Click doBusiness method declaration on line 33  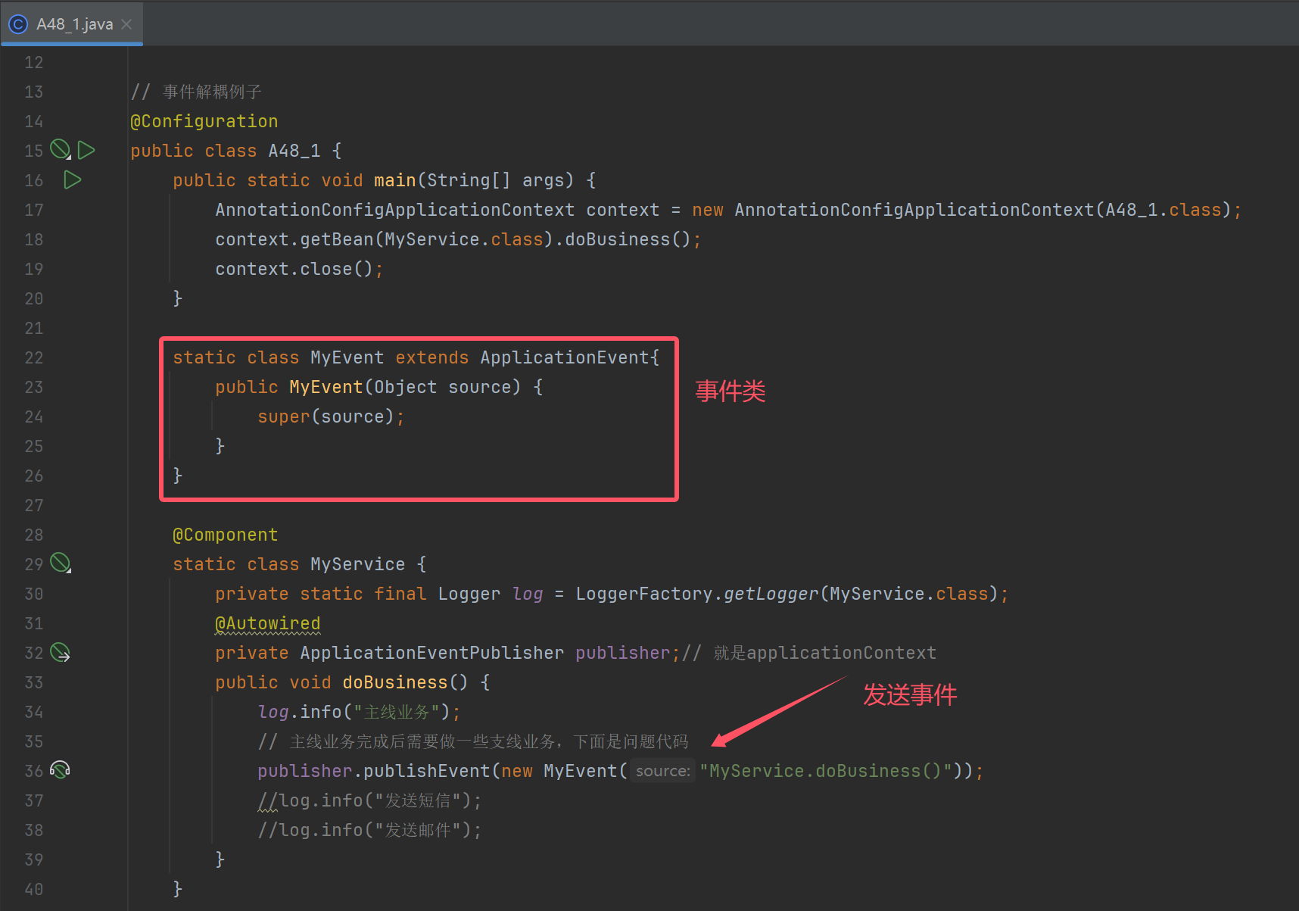(x=394, y=682)
